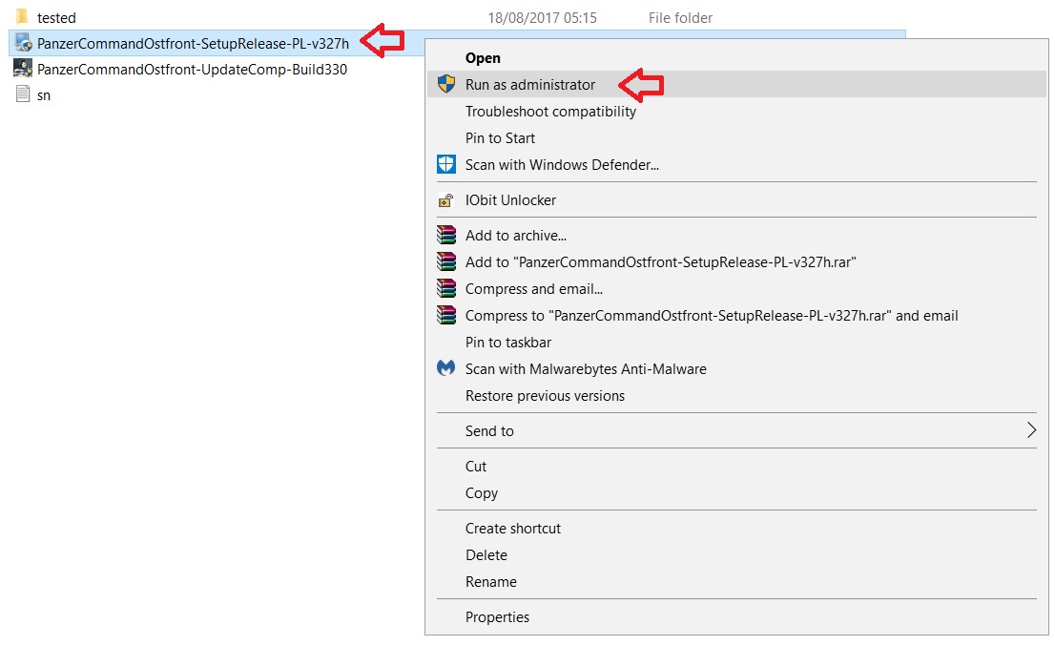
Task: Click the PanzerCommandOstfront-UpdateComp-Build330 file icon
Action: [x=23, y=69]
